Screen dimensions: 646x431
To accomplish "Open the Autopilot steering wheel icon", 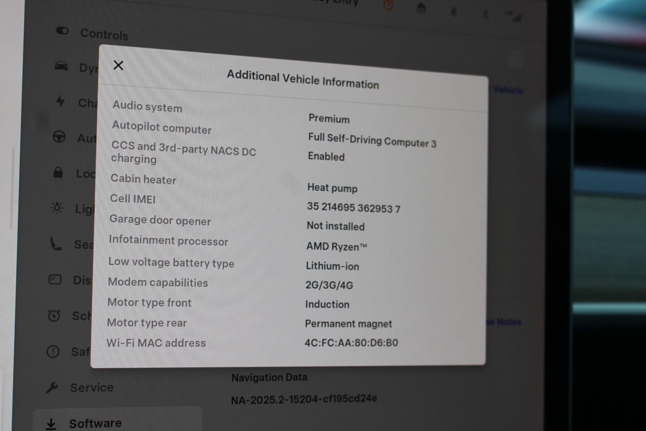I will pos(59,137).
